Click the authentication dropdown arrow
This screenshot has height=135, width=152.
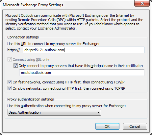[98, 112]
